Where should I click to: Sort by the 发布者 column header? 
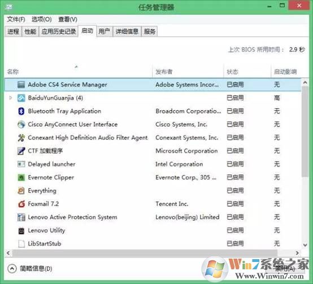click(188, 71)
